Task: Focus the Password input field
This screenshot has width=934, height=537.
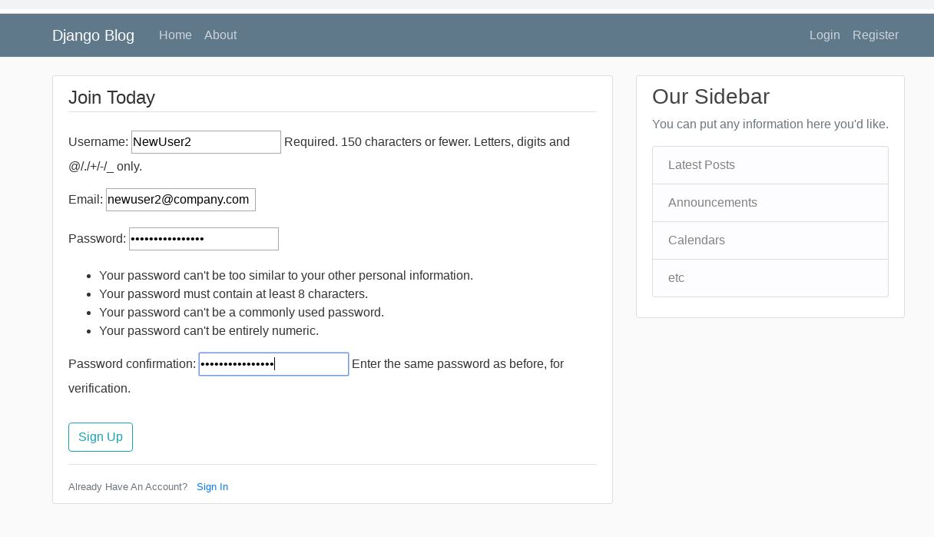Action: 204,239
